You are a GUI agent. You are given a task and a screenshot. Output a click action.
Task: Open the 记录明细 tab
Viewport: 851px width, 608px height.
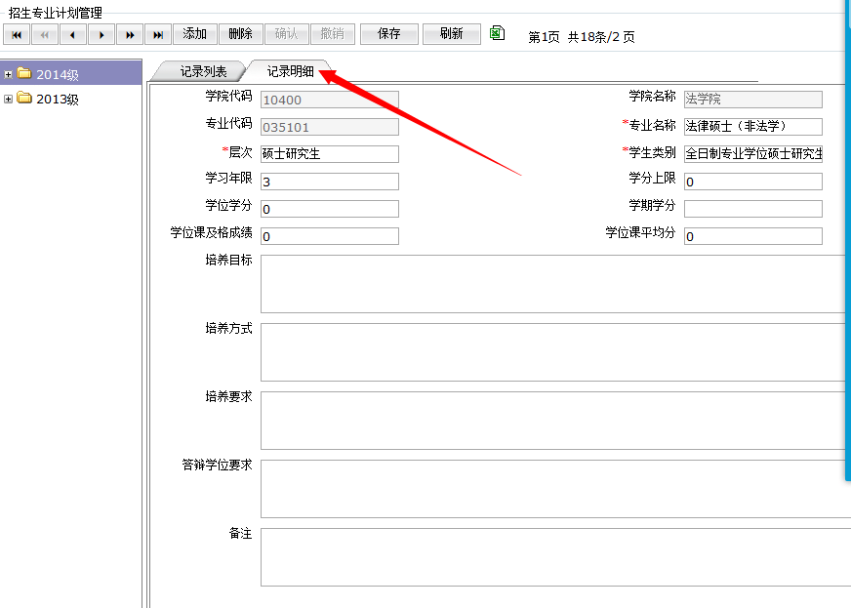290,71
